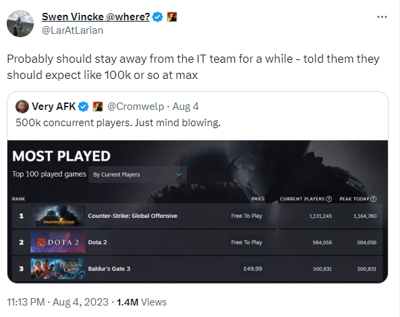Select the Counter-Strike: Global Offensive game thumbnail
The image size is (400, 317).
click(57, 216)
